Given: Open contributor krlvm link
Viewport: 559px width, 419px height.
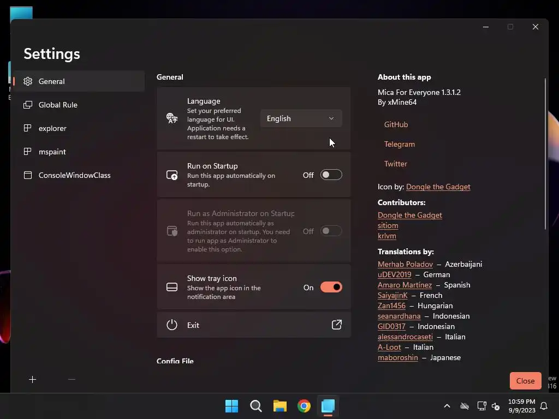Looking at the screenshot, I should (x=387, y=236).
